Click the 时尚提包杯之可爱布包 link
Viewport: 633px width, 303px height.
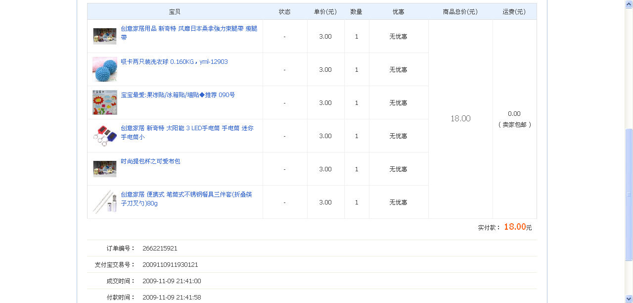pos(150,161)
